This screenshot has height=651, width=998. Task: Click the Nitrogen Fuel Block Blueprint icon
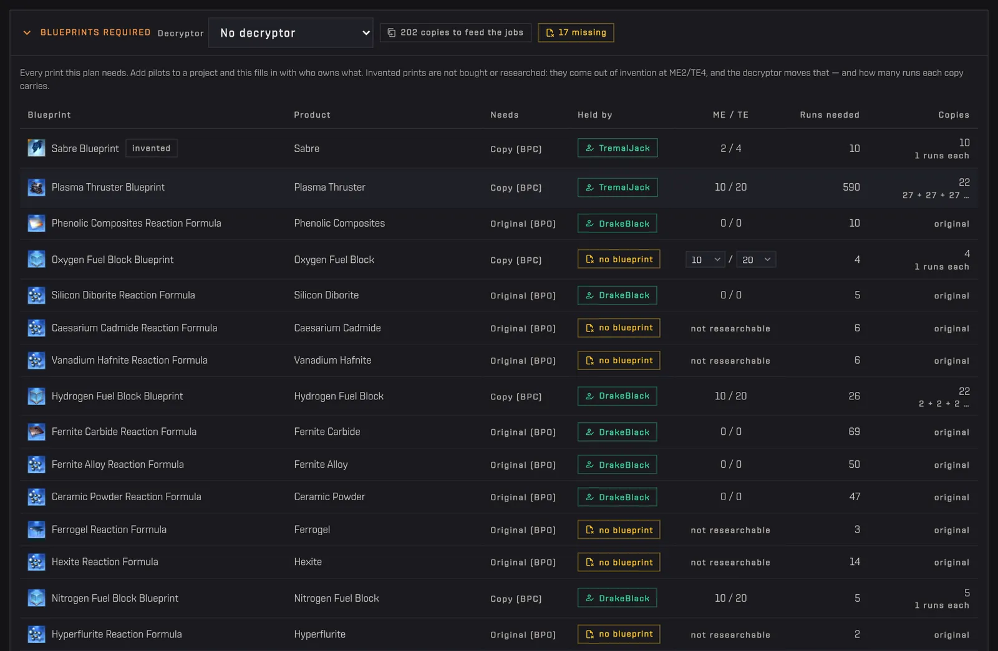coord(36,598)
